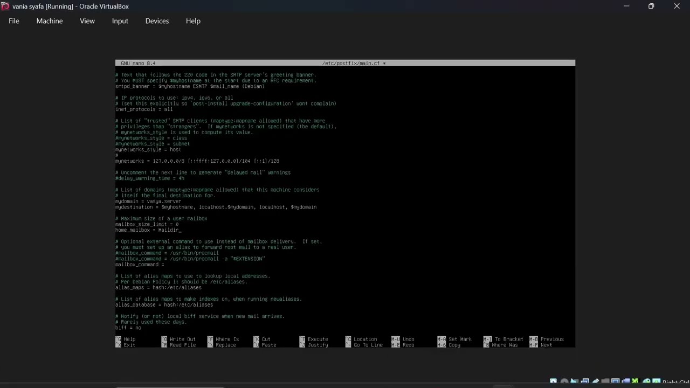The height and width of the screenshot is (388, 690).
Task: Click the 'Go To Line' shortcut label
Action: pos(368,345)
